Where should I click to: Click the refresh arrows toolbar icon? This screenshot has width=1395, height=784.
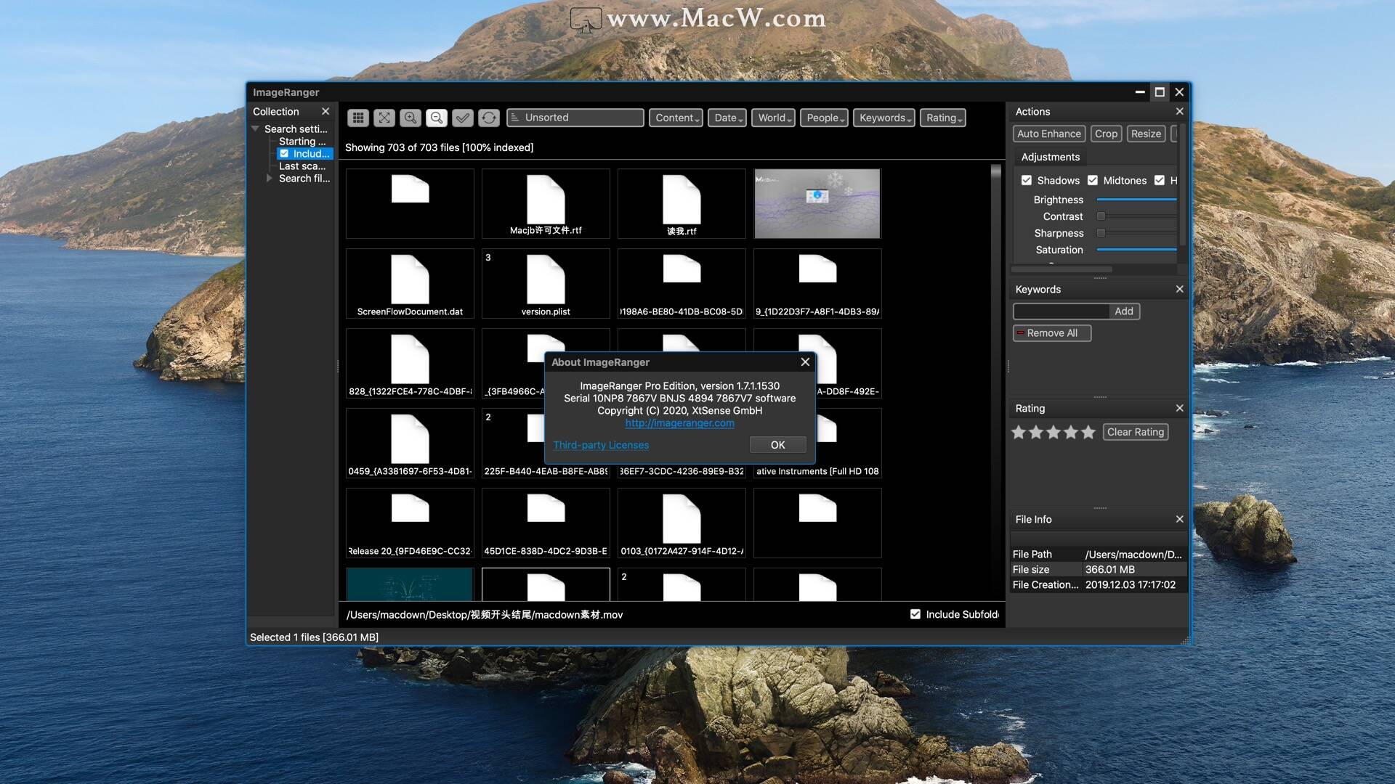pos(489,118)
